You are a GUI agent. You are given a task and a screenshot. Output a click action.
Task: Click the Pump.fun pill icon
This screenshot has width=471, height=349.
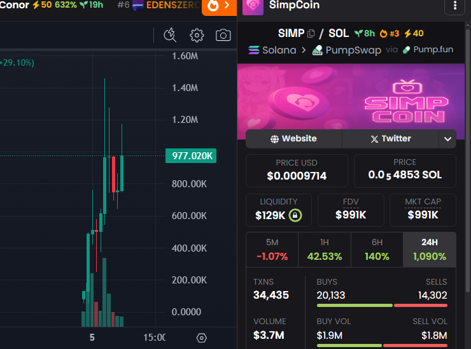[406, 50]
